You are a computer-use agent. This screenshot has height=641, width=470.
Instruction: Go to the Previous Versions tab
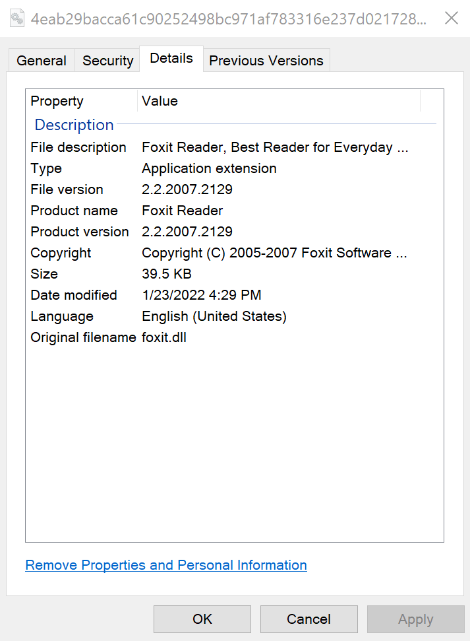(266, 61)
